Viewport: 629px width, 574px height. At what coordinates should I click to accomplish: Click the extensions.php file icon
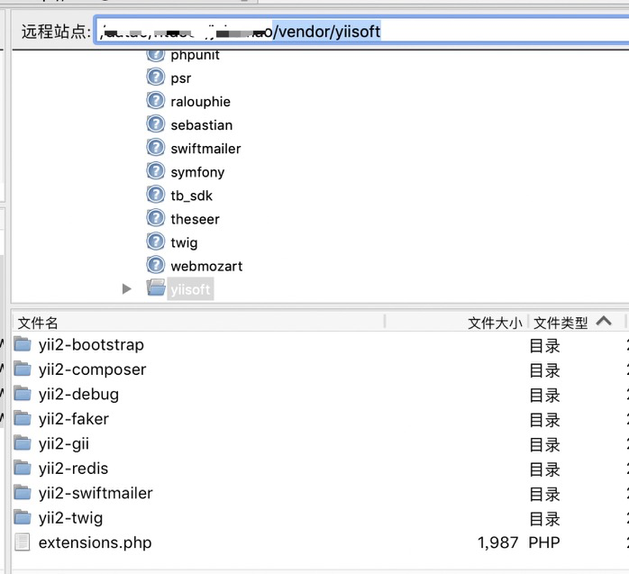22,542
